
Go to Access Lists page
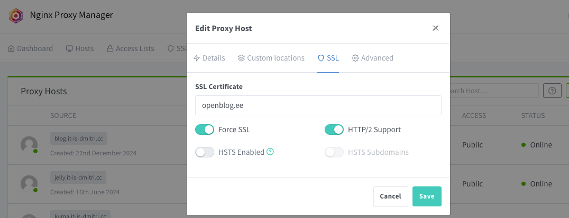point(131,48)
